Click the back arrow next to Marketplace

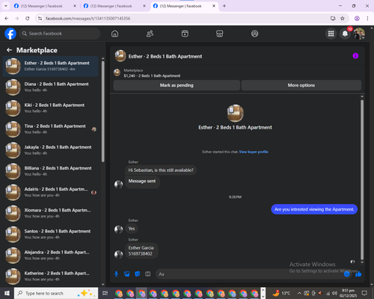[9, 50]
